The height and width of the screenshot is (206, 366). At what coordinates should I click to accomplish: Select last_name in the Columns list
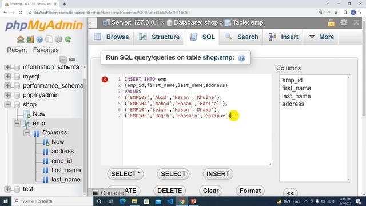click(296, 96)
